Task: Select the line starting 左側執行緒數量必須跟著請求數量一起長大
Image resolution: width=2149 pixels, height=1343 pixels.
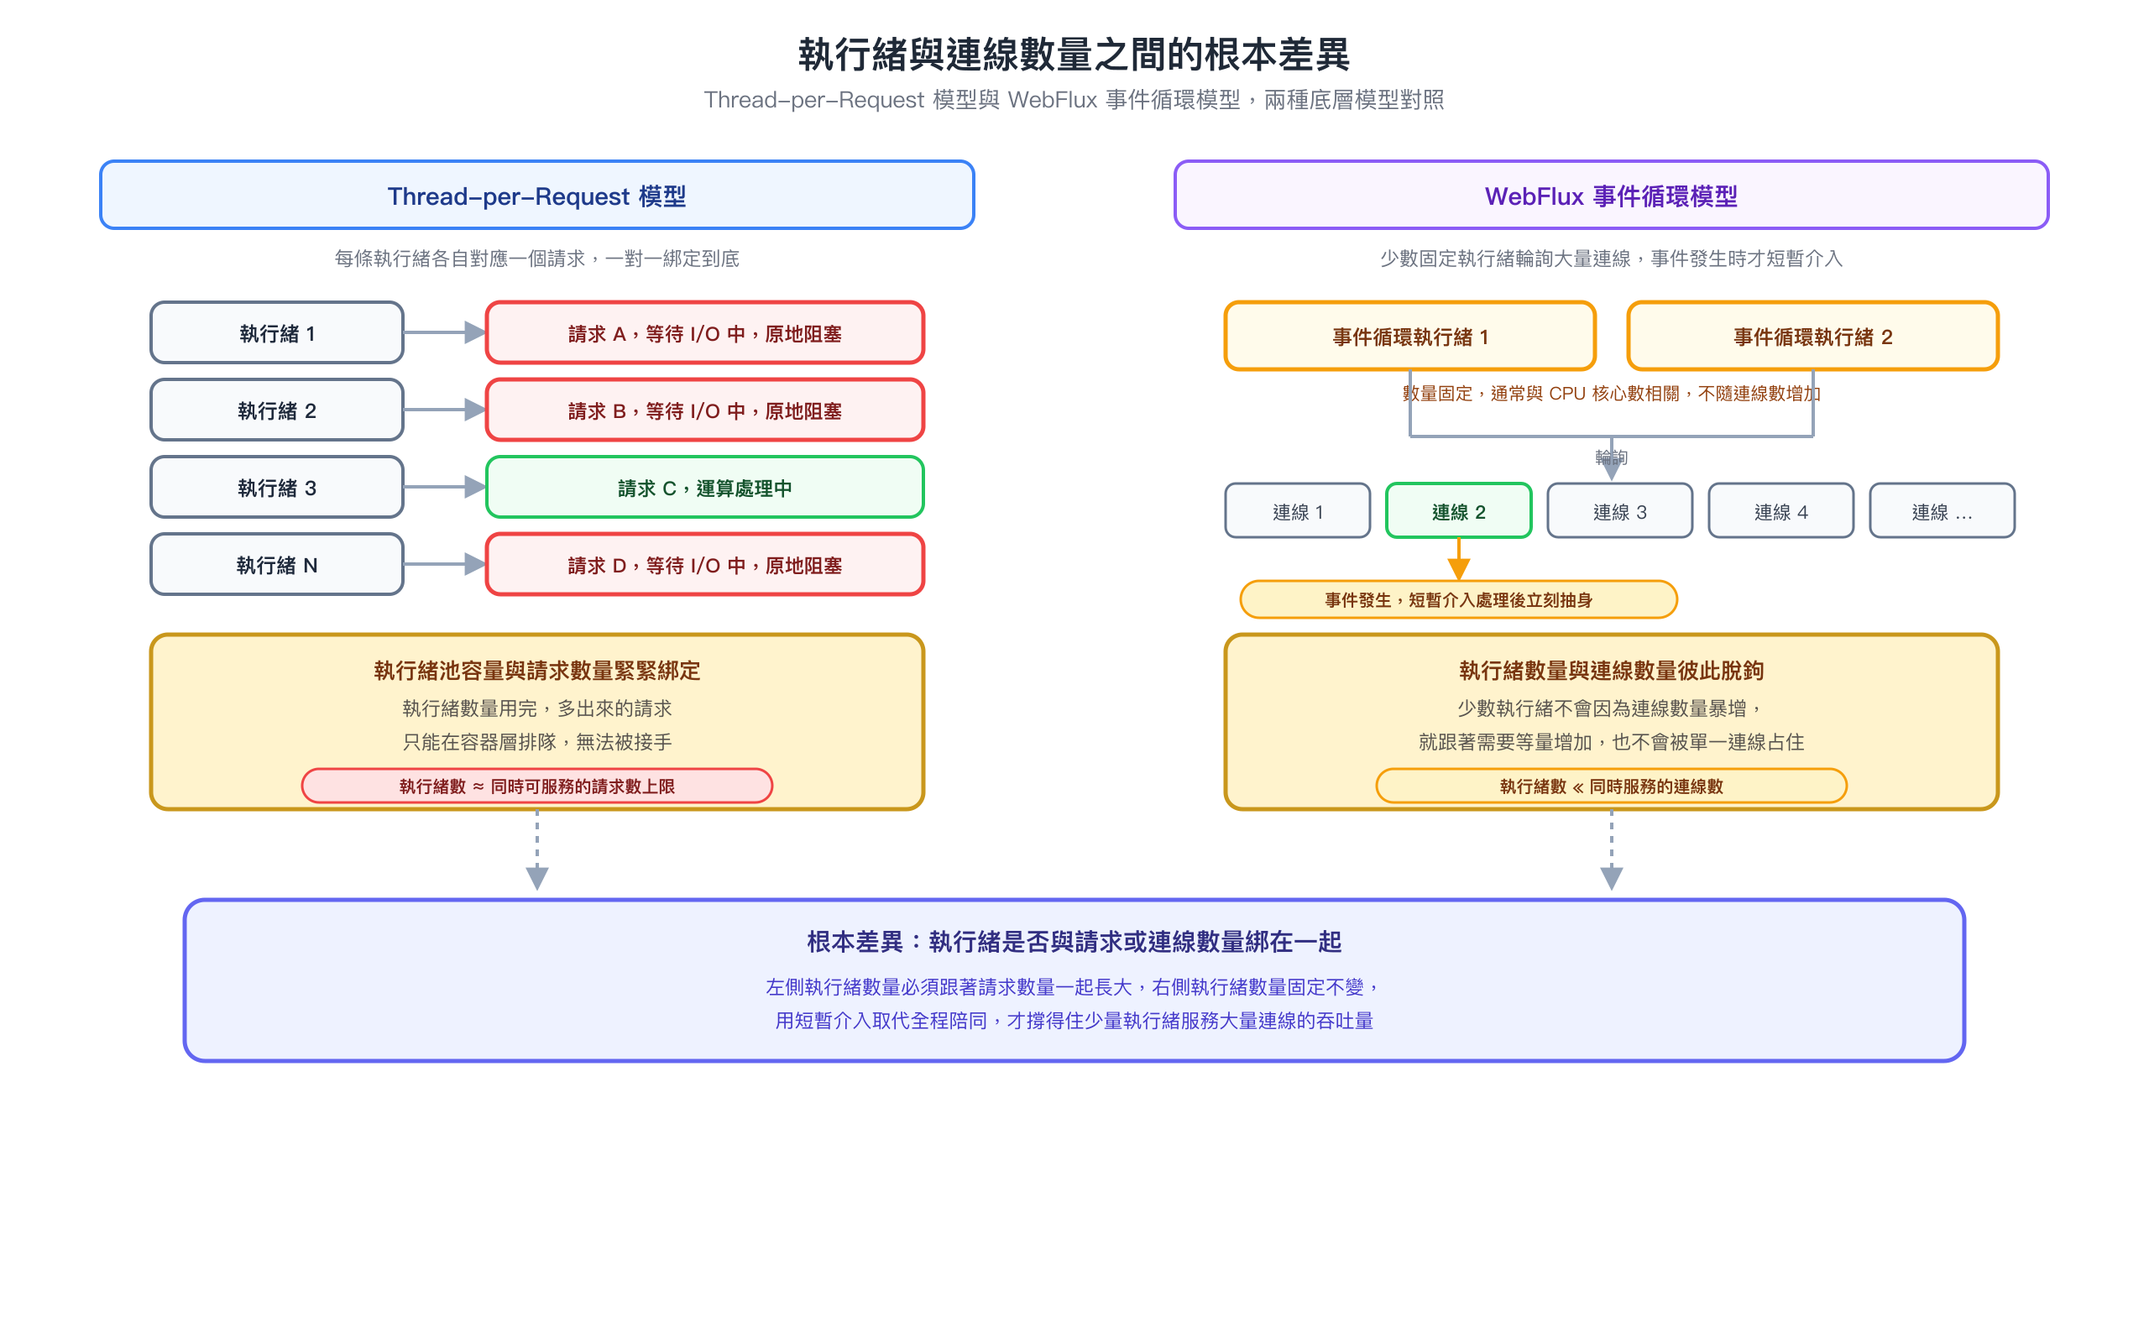Action: point(1074,987)
